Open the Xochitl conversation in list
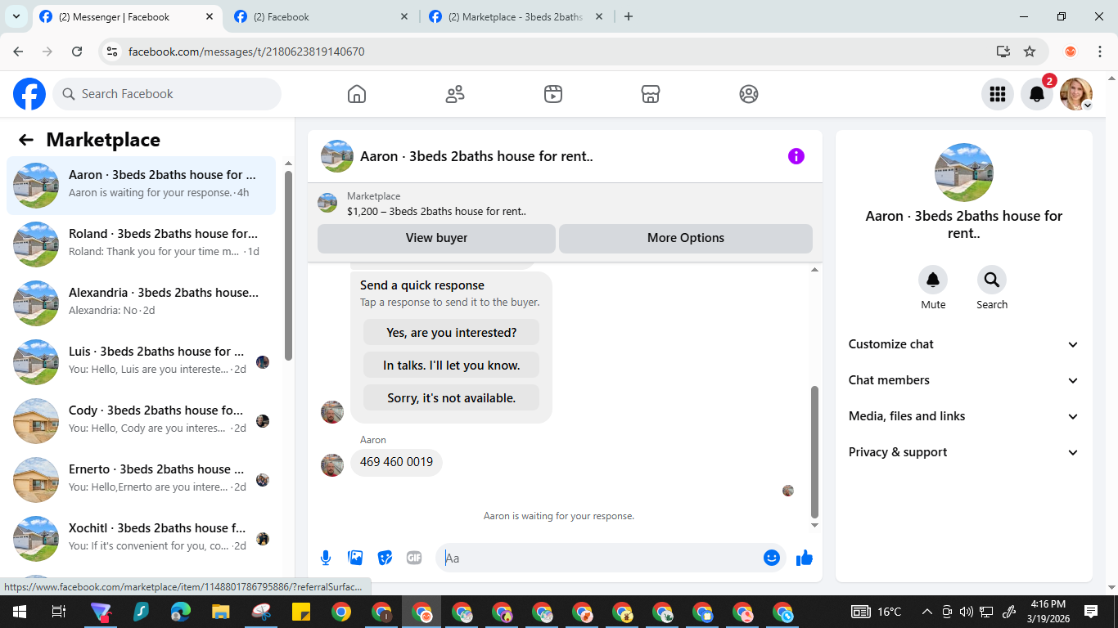This screenshot has width=1118, height=628. pyautogui.click(x=141, y=539)
